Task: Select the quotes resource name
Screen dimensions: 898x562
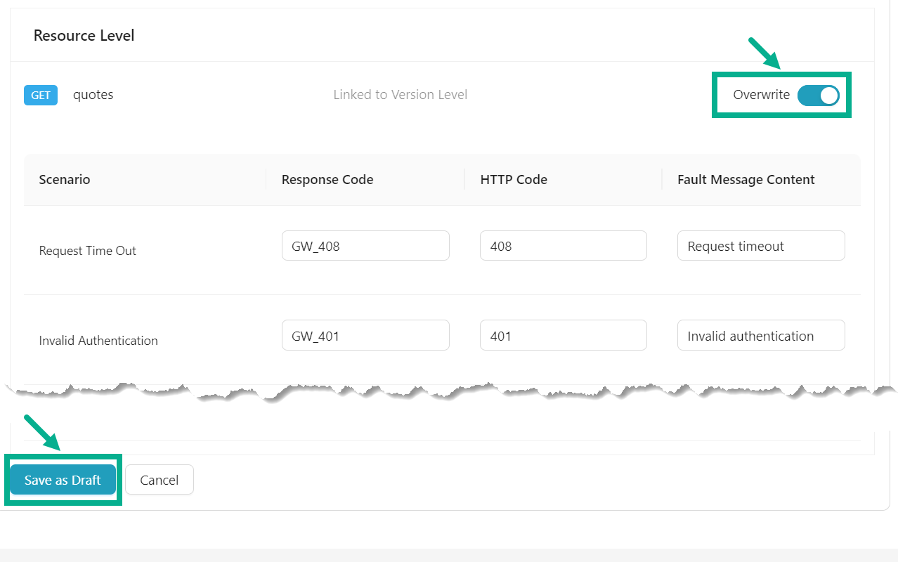Action: click(x=93, y=95)
